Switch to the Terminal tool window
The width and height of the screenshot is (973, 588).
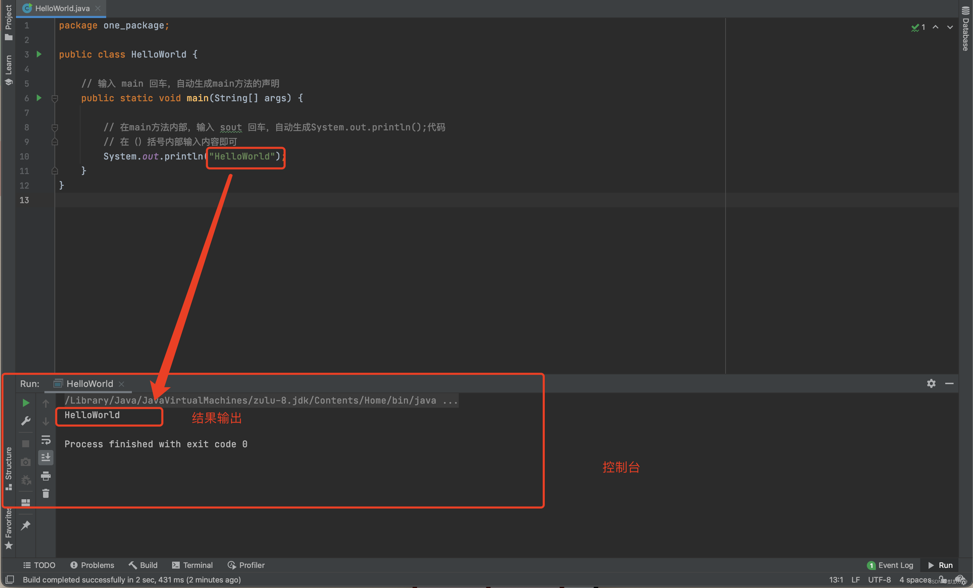coord(192,565)
